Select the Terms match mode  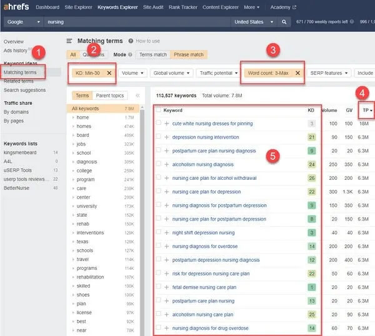click(153, 55)
